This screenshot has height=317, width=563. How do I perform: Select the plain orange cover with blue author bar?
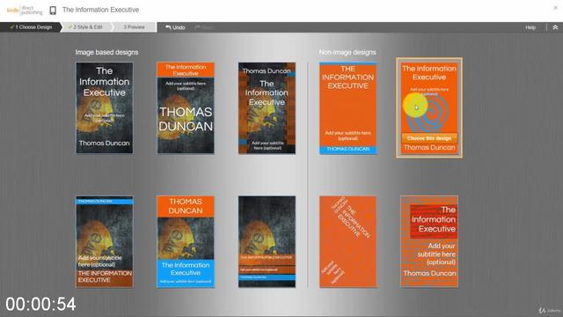(x=348, y=107)
